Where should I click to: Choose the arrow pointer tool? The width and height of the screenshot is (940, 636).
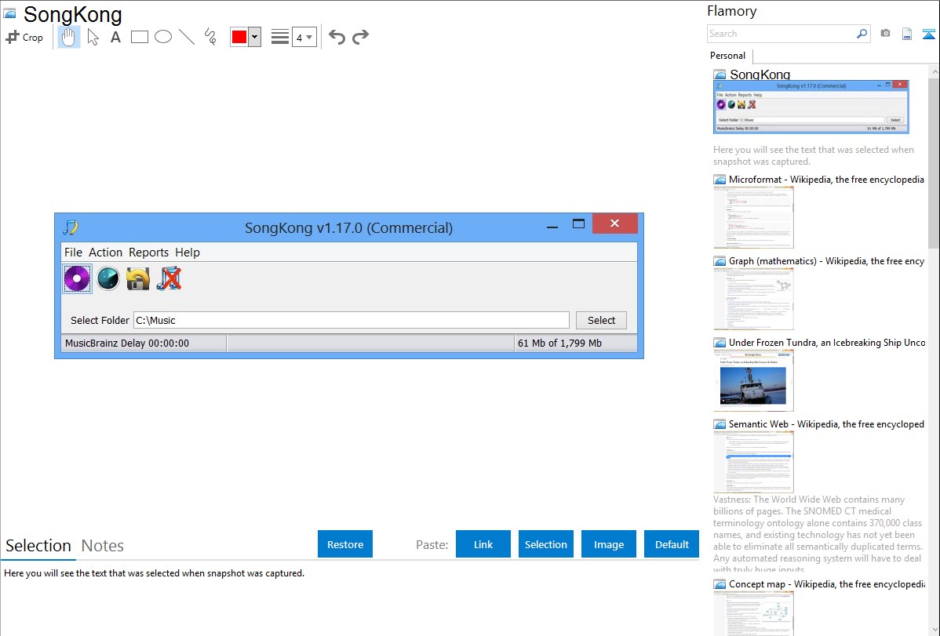93,37
